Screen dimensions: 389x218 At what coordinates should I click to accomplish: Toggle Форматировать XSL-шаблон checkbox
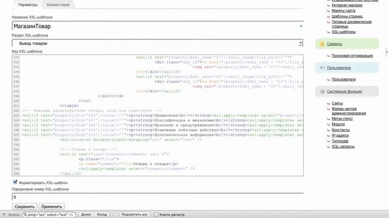(x=15, y=182)
